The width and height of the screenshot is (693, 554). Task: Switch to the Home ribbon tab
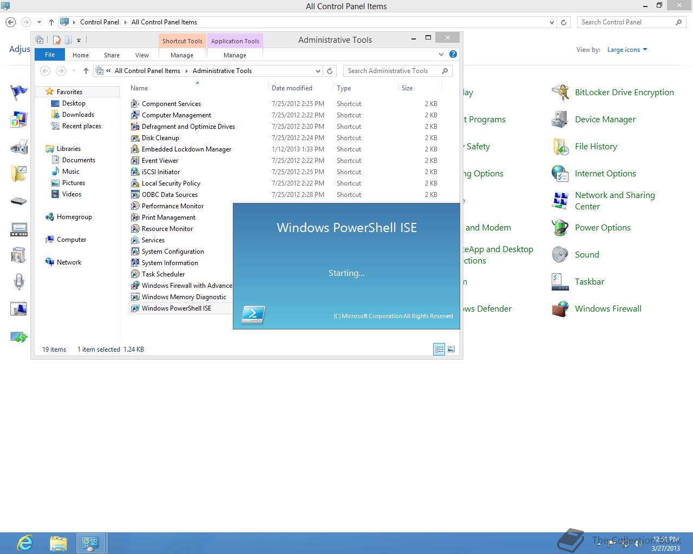click(81, 55)
